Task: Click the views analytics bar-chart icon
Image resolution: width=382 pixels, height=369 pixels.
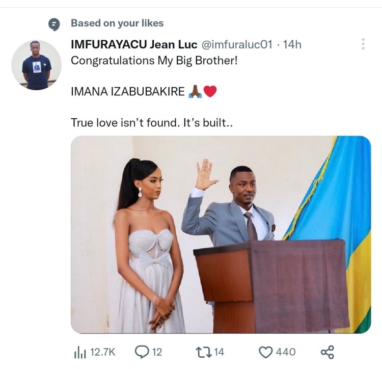Action: point(80,352)
